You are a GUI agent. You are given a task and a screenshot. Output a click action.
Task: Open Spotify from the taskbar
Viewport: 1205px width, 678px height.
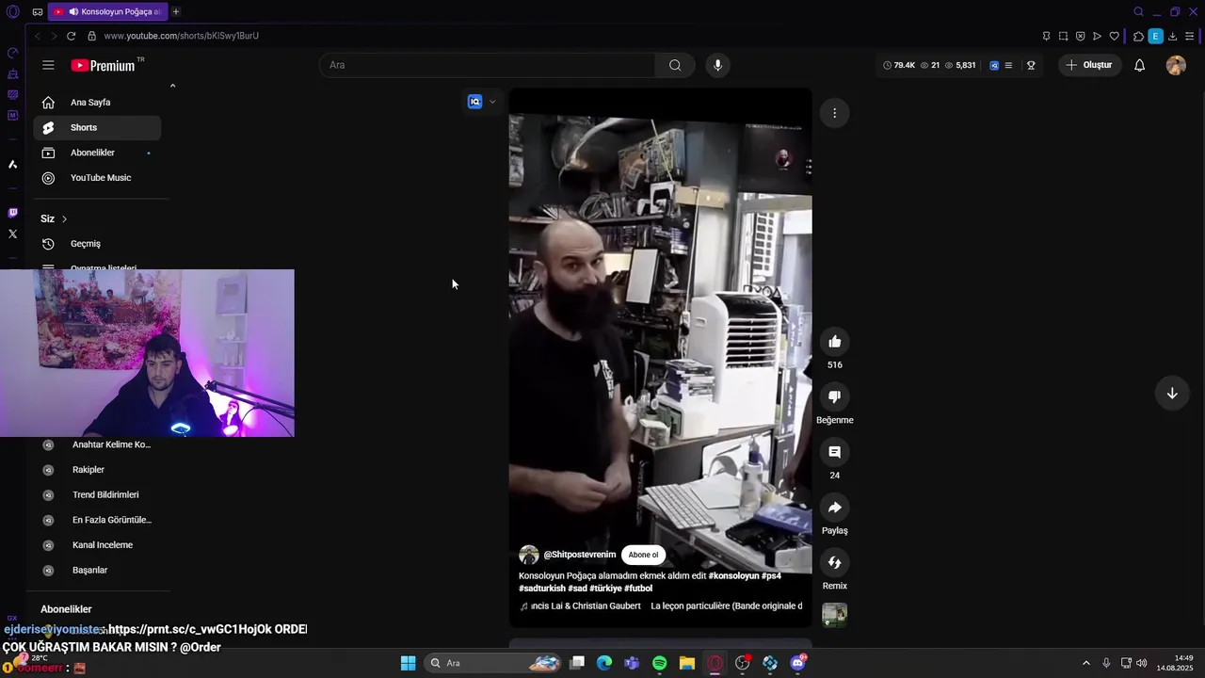(660, 663)
